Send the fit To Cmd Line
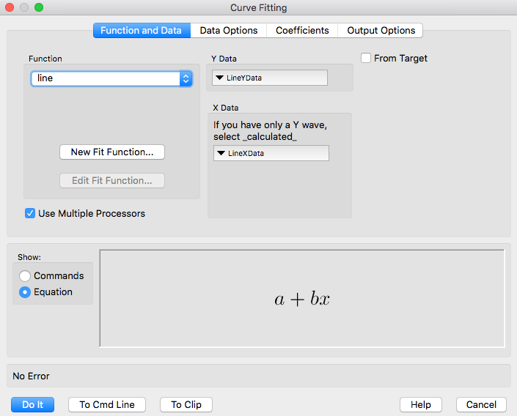The image size is (517, 416). coord(107,405)
